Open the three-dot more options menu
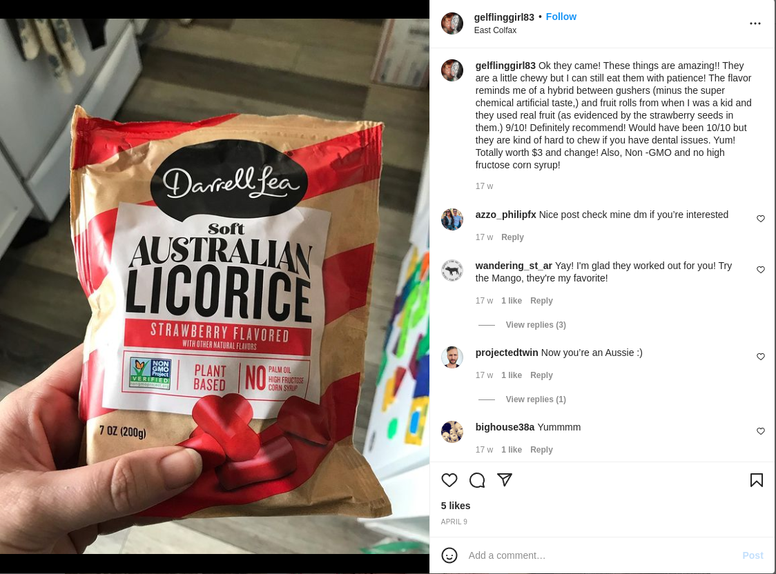This screenshot has height=574, width=776. (755, 23)
